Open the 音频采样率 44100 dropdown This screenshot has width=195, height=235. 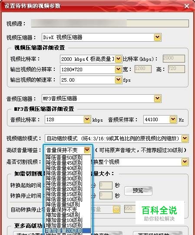173,119
